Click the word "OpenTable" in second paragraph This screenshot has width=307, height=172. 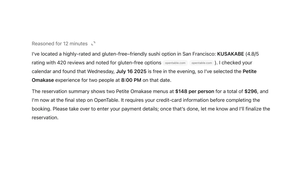pyautogui.click(x=106, y=100)
